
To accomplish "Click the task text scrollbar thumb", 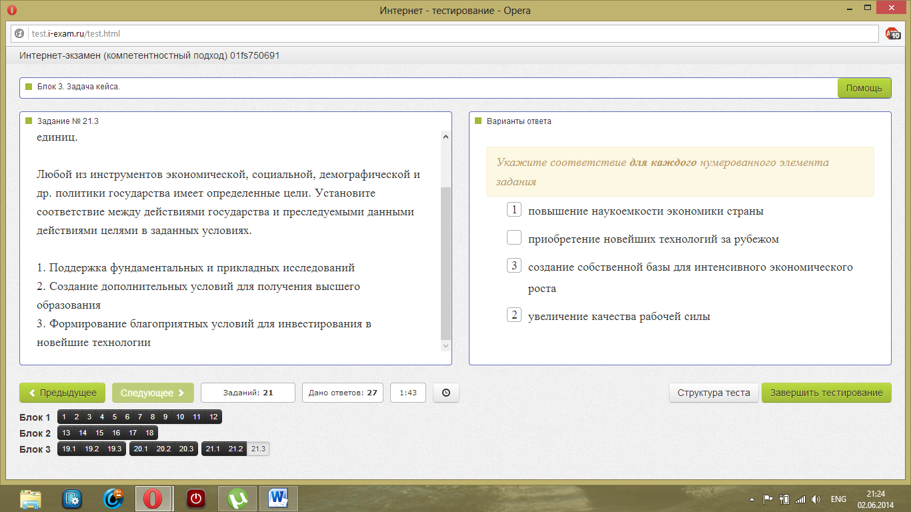I will 446,263.
